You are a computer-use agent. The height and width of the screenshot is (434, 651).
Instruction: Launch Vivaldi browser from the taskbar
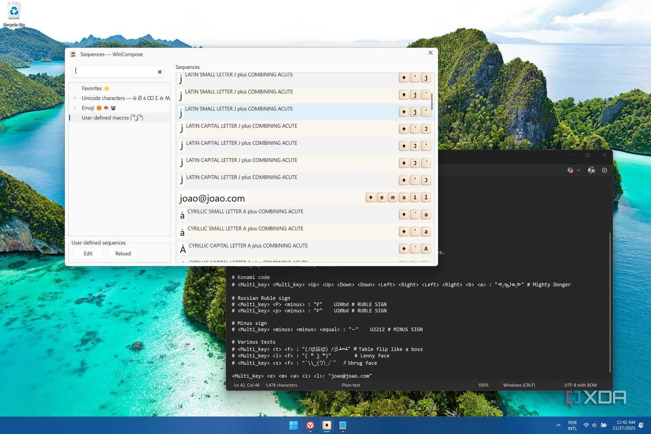(310, 425)
